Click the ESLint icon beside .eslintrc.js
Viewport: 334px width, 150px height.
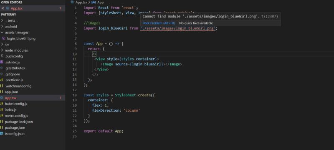pyautogui.click(x=2, y=62)
